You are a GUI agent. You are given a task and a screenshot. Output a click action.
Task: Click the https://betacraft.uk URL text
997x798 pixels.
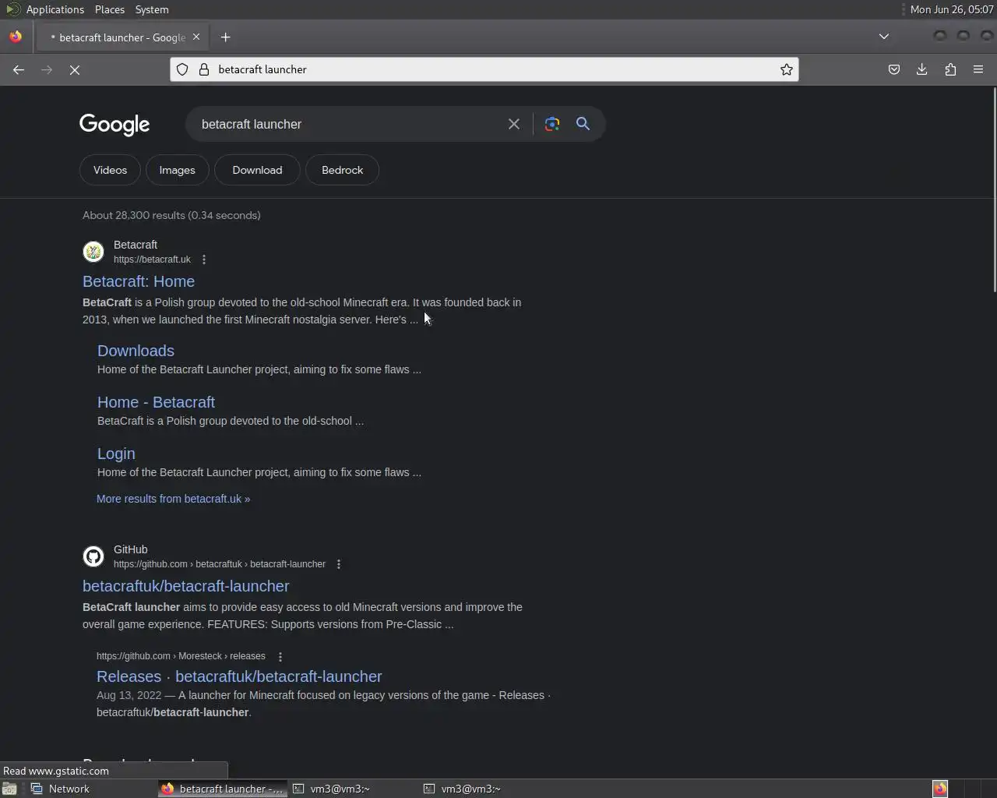point(152,260)
